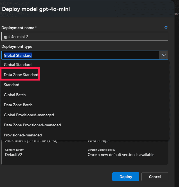The width and height of the screenshot is (179, 187).
Task: Click the eye icon beside Deployment name
Action: [166, 27]
